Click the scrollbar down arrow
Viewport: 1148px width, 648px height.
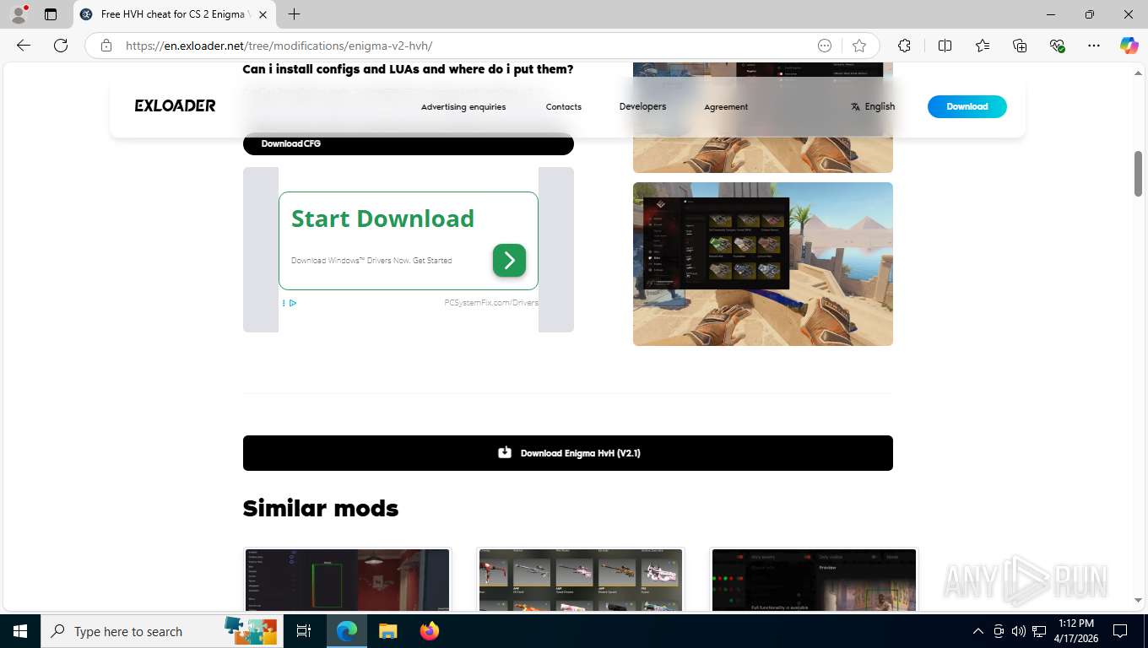pyautogui.click(x=1138, y=600)
